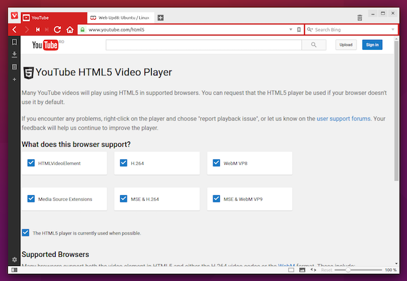Viewport: 407px width, 281px height.
Task: Open the Downloads side panel
Action: (x=14, y=54)
